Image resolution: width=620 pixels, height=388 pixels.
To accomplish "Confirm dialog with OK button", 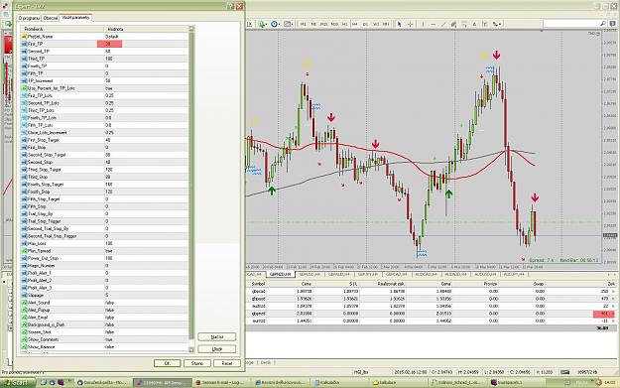I will pyautogui.click(x=168, y=363).
